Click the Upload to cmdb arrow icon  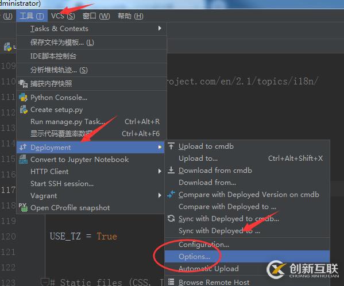coord(171,146)
